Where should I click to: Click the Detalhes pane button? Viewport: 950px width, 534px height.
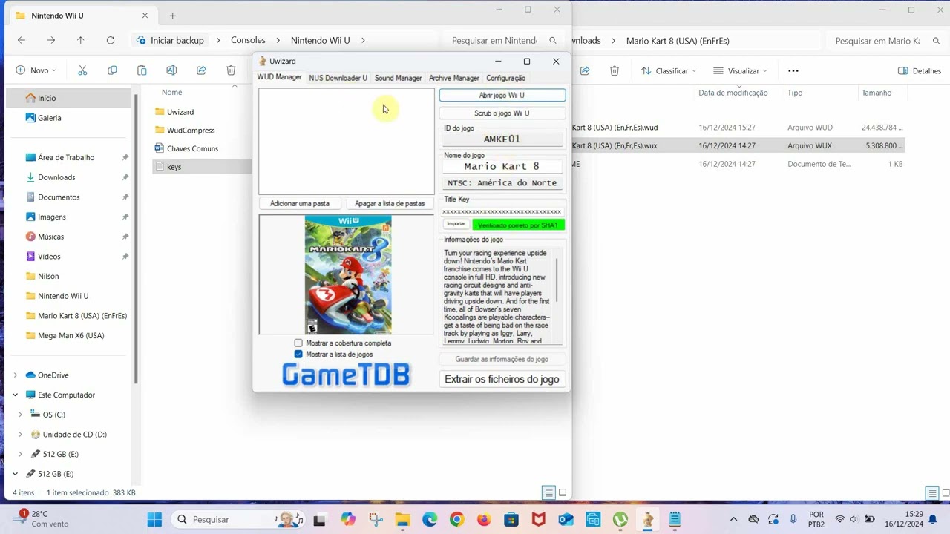click(919, 70)
